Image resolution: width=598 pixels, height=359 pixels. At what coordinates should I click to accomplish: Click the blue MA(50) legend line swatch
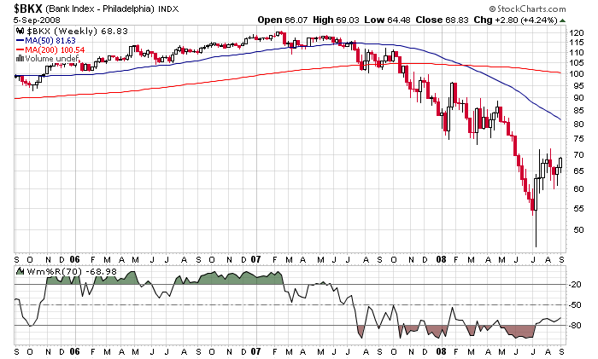[x=21, y=40]
